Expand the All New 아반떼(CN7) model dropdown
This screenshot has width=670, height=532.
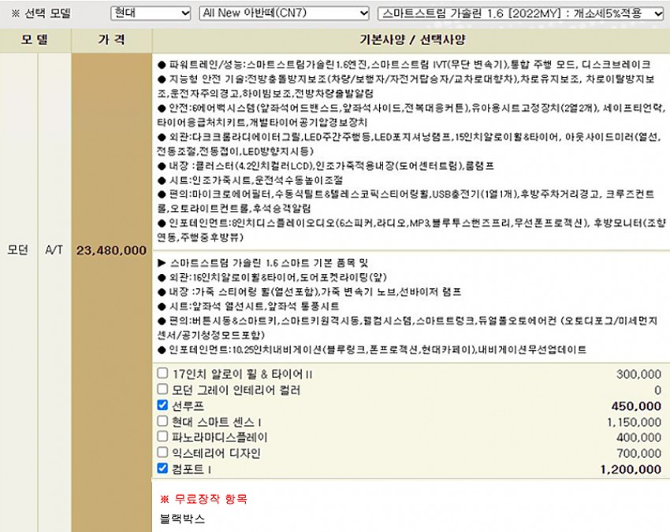[284, 13]
